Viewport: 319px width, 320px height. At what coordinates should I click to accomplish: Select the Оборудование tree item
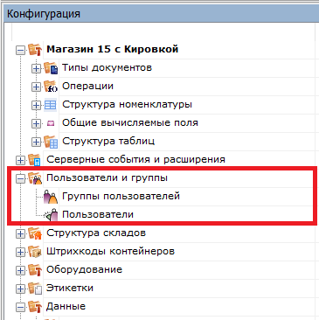tap(84, 269)
